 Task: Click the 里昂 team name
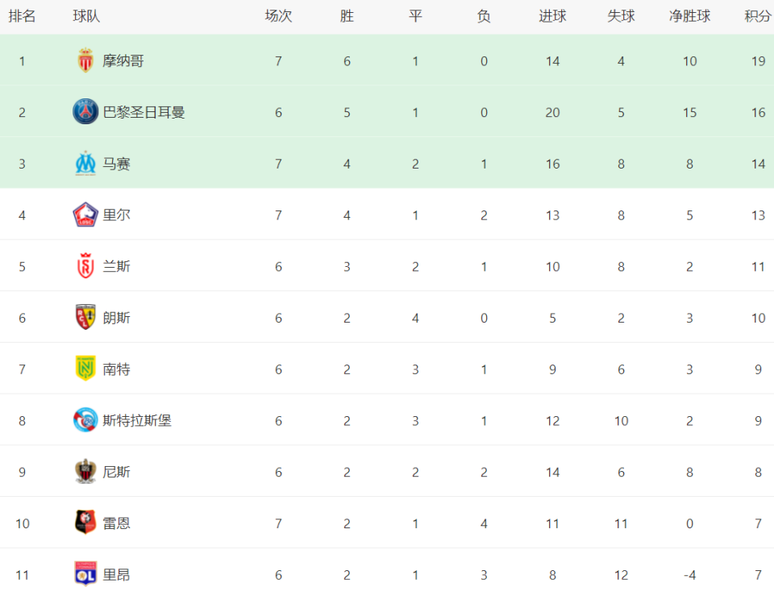116,574
